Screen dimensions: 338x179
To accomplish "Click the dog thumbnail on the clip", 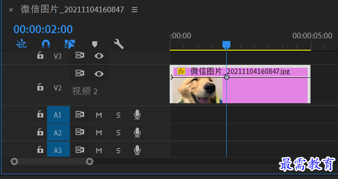I will [x=197, y=90].
